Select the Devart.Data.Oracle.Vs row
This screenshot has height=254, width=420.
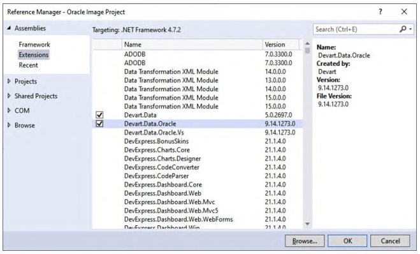(198, 133)
